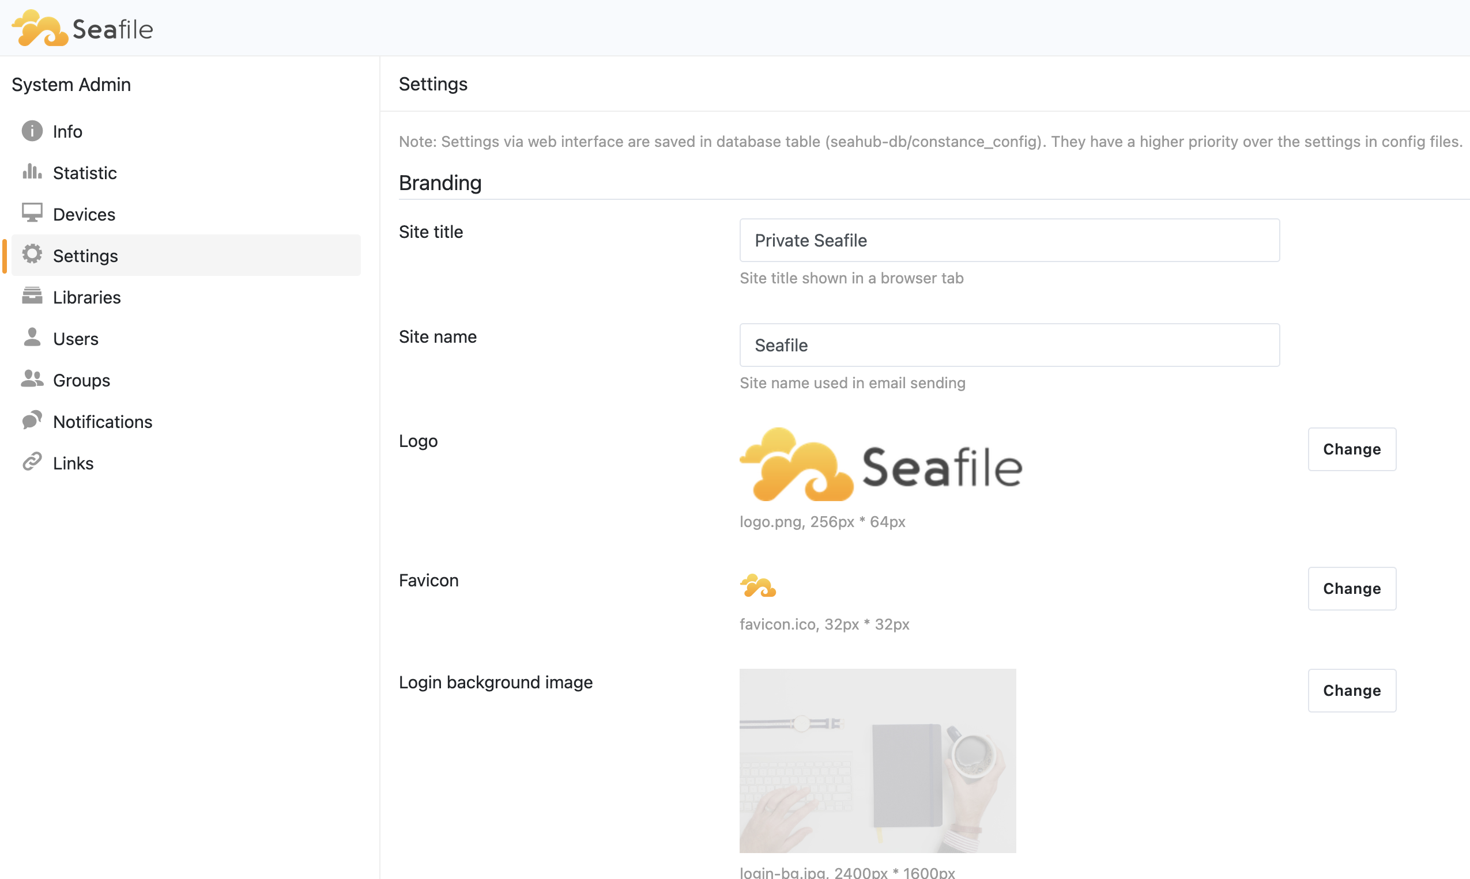Go to Devices in the sidebar
This screenshot has width=1470, height=879.
(186, 214)
